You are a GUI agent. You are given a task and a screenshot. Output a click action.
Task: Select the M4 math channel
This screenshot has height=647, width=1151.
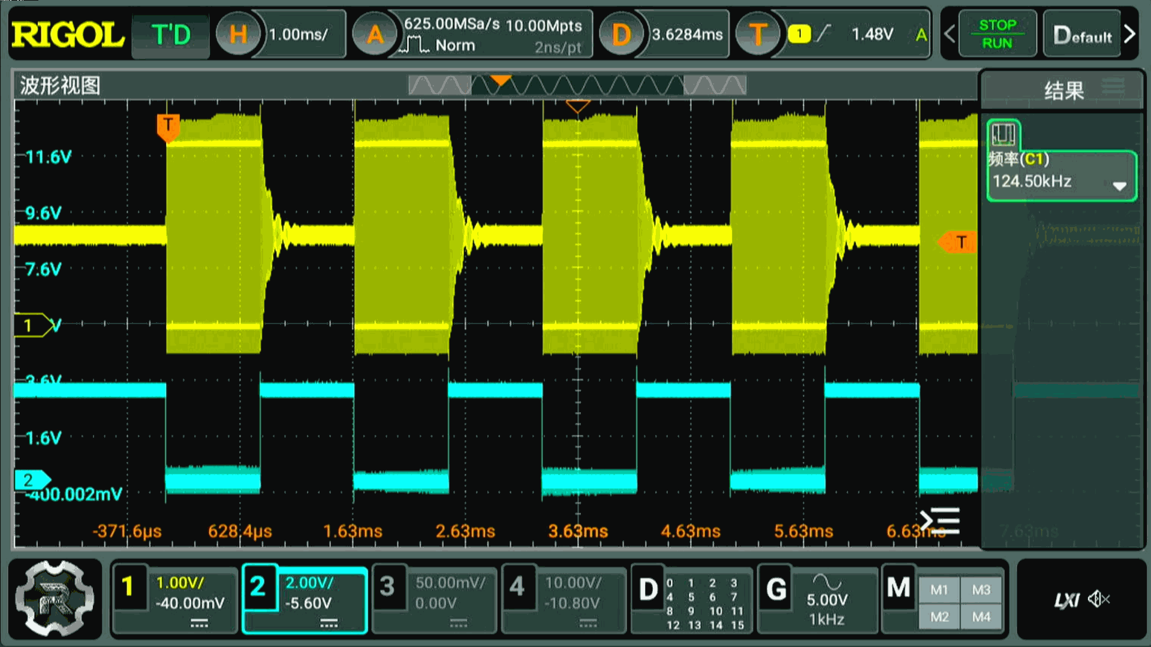pos(981,616)
